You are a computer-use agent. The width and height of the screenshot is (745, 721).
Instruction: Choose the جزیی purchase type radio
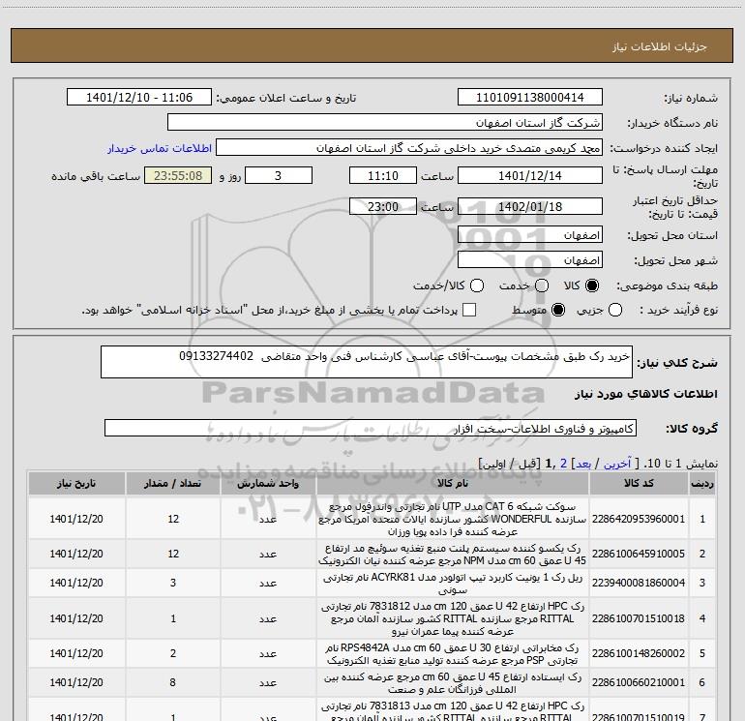pyautogui.click(x=615, y=310)
